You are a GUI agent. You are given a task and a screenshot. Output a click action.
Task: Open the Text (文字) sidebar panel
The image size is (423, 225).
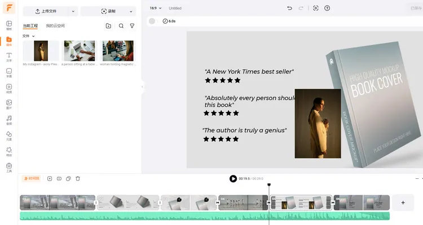tap(9, 57)
